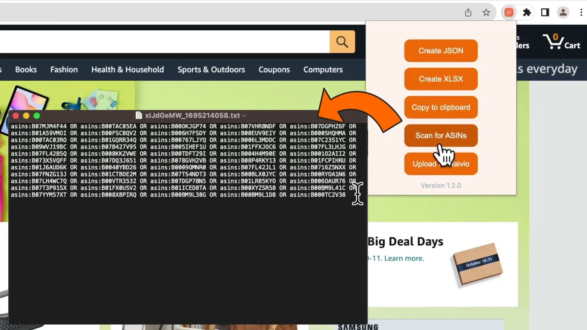Click the asins:B07MJM4F44 text

tap(39, 126)
